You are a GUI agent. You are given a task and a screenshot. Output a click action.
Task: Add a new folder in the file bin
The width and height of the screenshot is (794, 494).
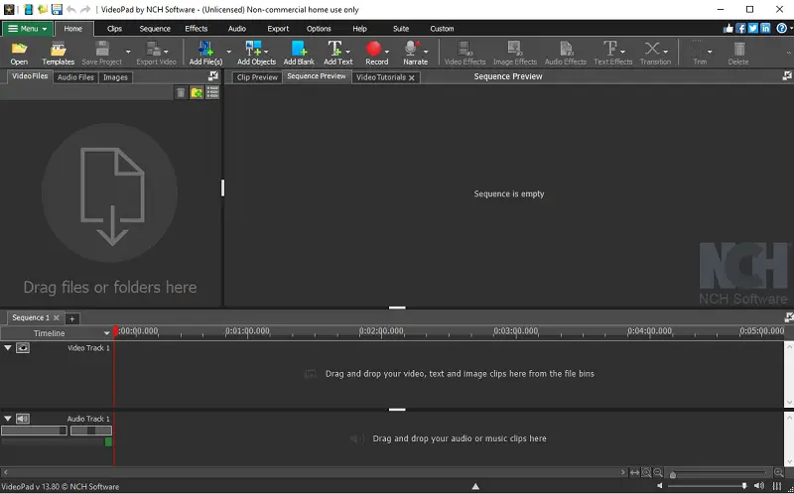197,92
